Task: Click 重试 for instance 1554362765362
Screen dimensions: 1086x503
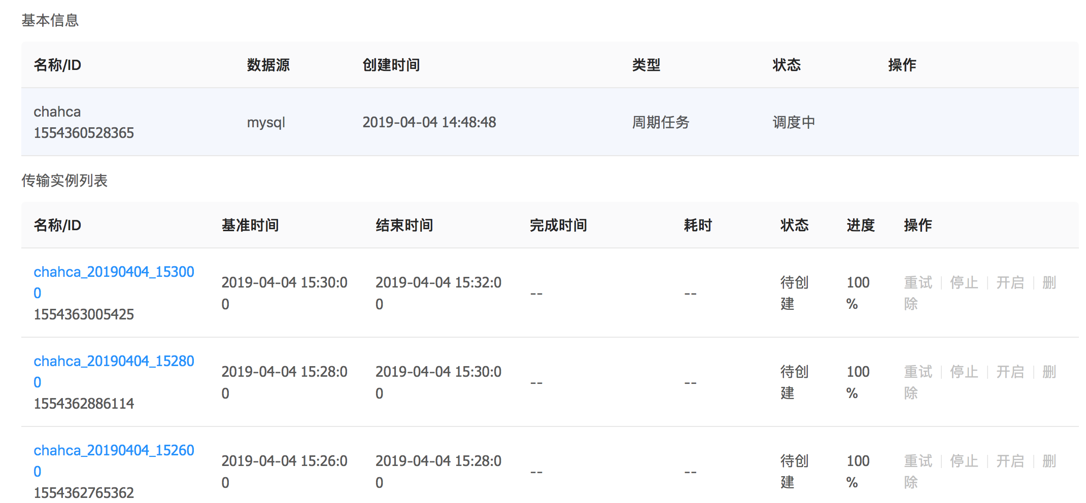Action: [x=918, y=461]
